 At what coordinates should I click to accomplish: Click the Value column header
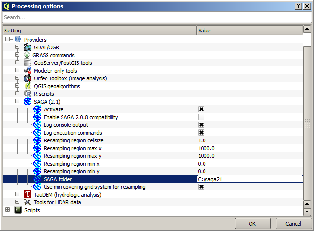[x=249, y=31]
